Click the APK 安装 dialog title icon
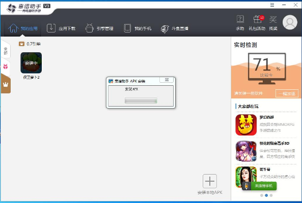Image resolution: width=302 pixels, height=203 pixels. coord(111,81)
